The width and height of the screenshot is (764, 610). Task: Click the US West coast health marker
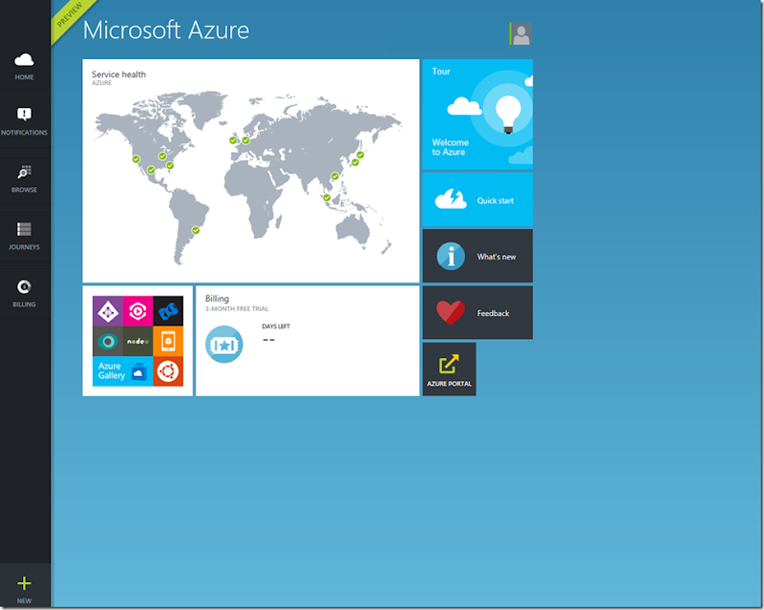pyautogui.click(x=136, y=159)
